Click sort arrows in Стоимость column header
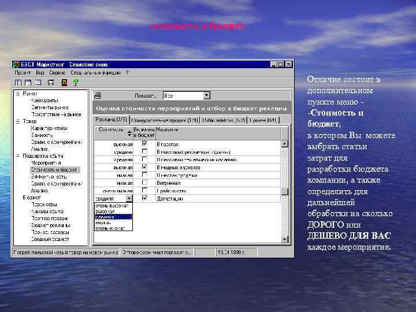The image size is (416, 312). pyautogui.click(x=129, y=133)
